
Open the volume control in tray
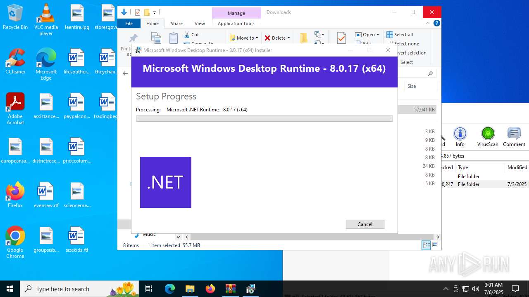coord(475,289)
